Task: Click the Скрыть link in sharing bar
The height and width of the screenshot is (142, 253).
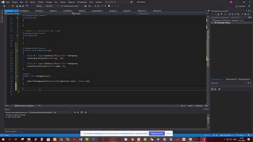Action: [x=169, y=133]
